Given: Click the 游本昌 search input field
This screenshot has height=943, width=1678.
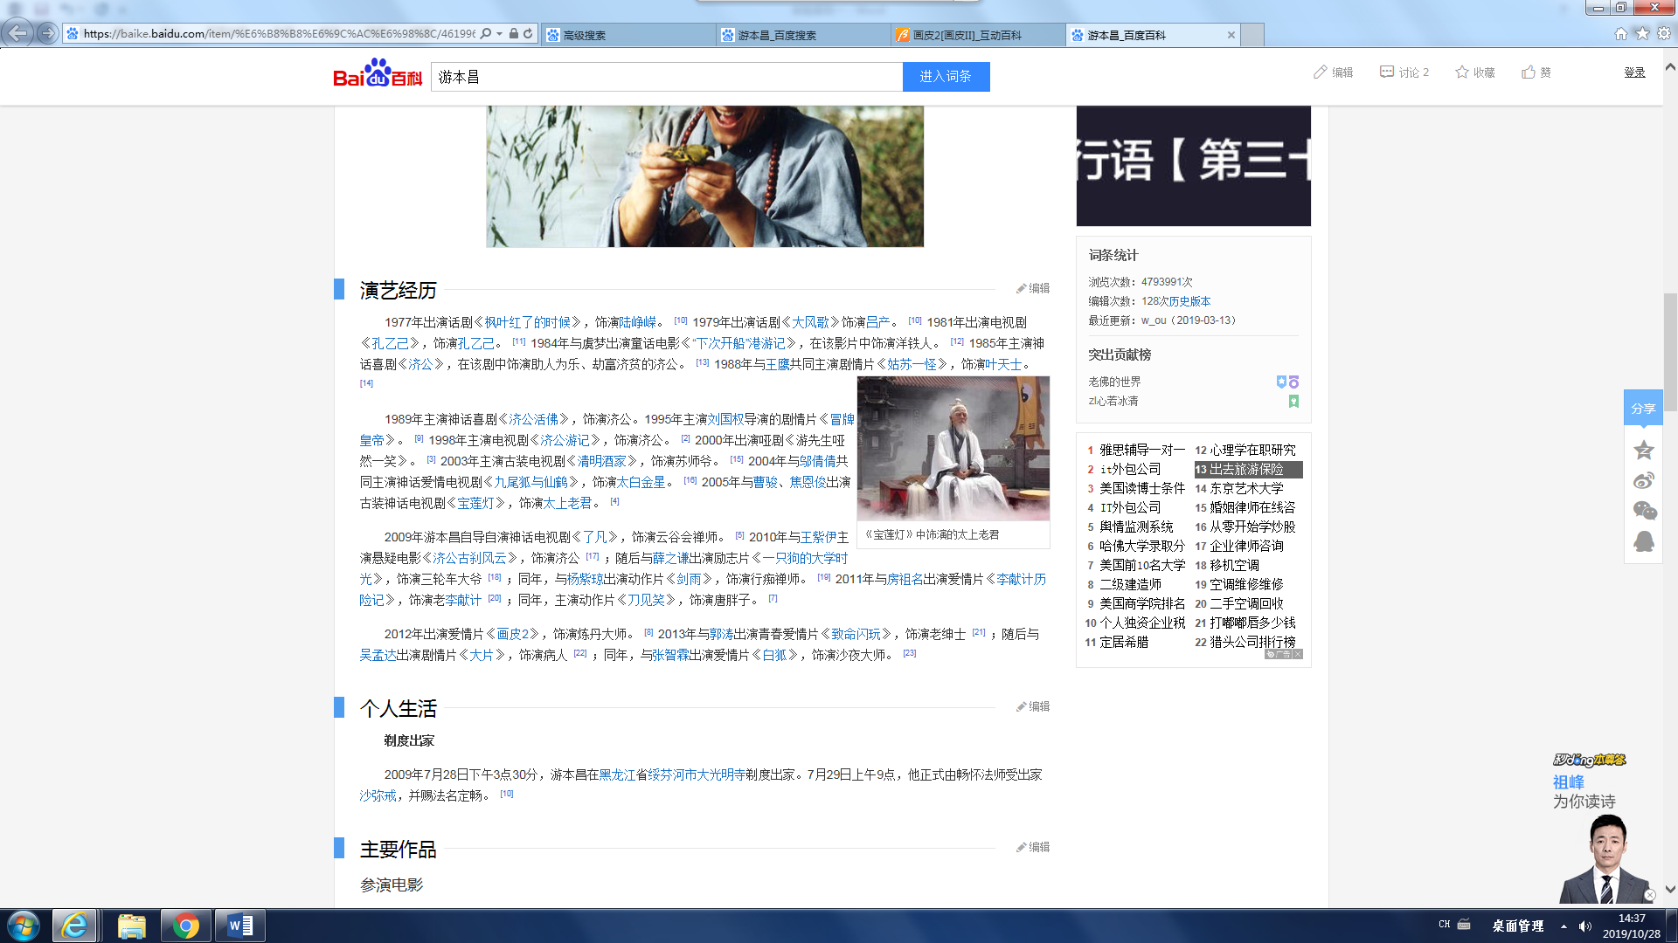Looking at the screenshot, I should [666, 77].
